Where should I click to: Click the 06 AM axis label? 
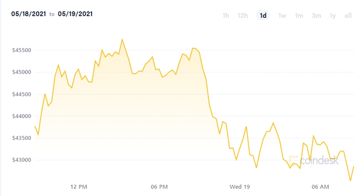click(x=321, y=186)
